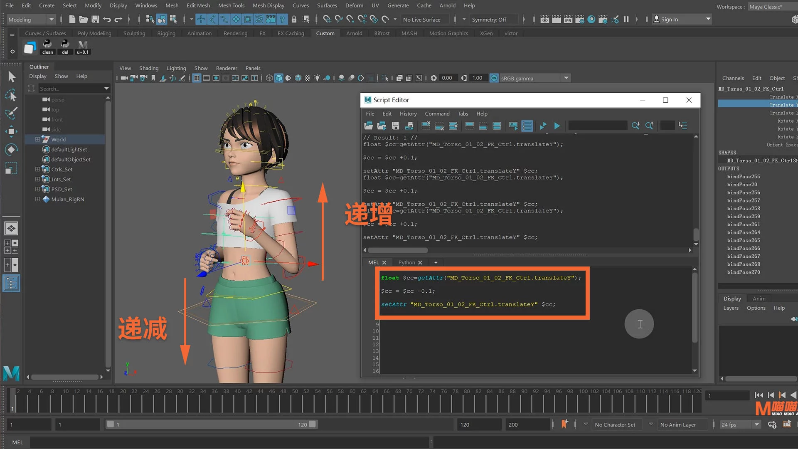Toggle color management ON button
The height and width of the screenshot is (449, 798).
tap(494, 78)
